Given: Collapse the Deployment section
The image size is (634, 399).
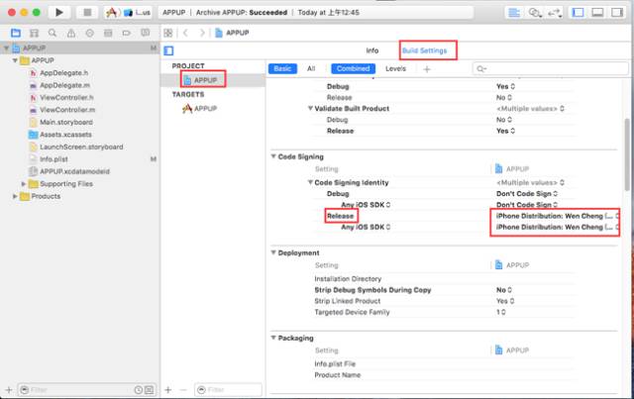Looking at the screenshot, I should coord(273,252).
